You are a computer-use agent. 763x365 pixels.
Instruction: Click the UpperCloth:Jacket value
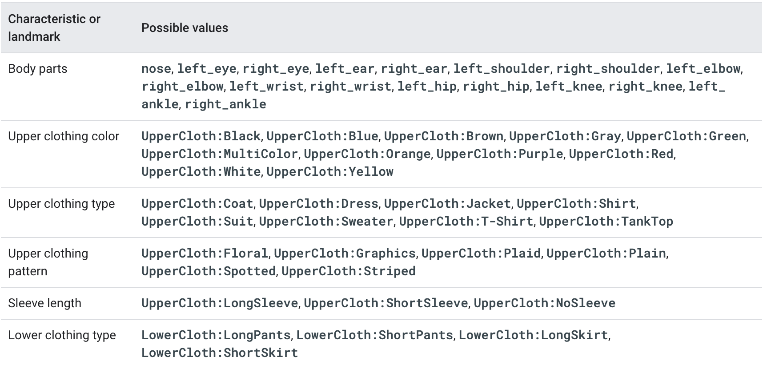tap(447, 204)
